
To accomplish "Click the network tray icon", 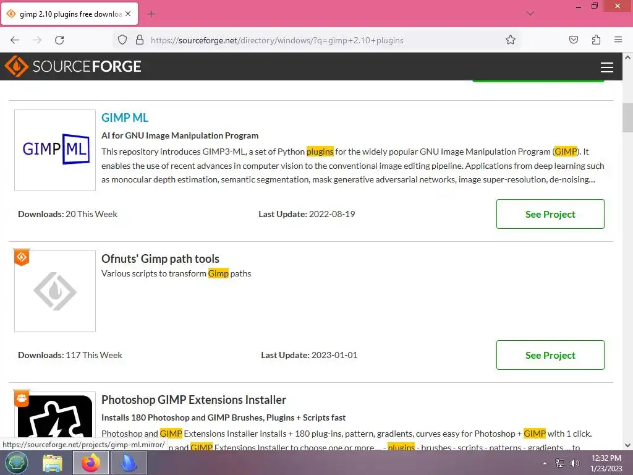I will pos(560,463).
